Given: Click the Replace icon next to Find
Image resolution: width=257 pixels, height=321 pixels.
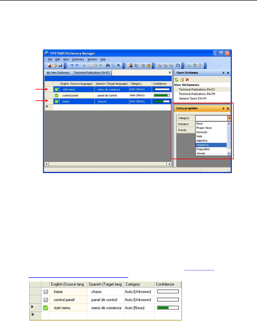Looking at the screenshot, I should tap(113, 66).
